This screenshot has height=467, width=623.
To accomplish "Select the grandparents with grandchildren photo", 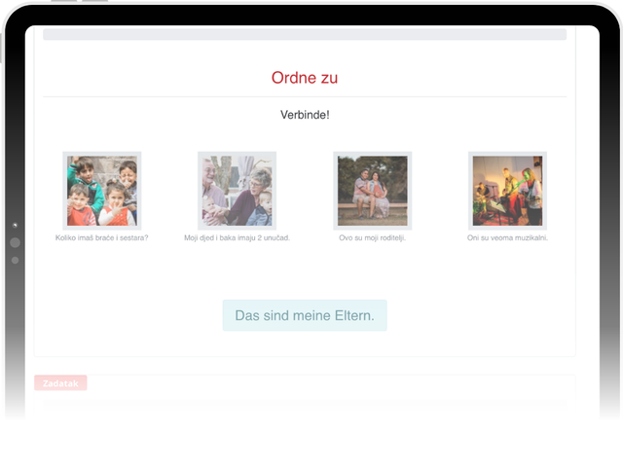I will [x=237, y=191].
